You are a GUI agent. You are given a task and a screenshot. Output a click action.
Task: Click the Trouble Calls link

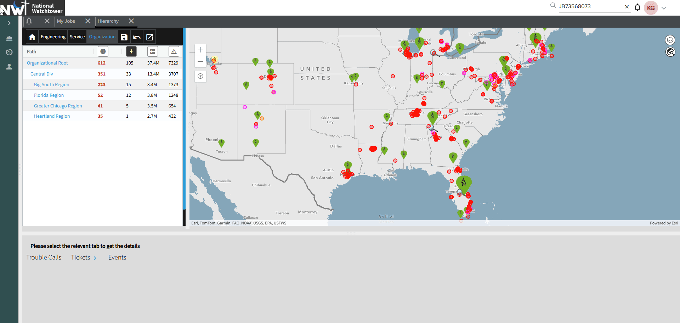coord(44,257)
